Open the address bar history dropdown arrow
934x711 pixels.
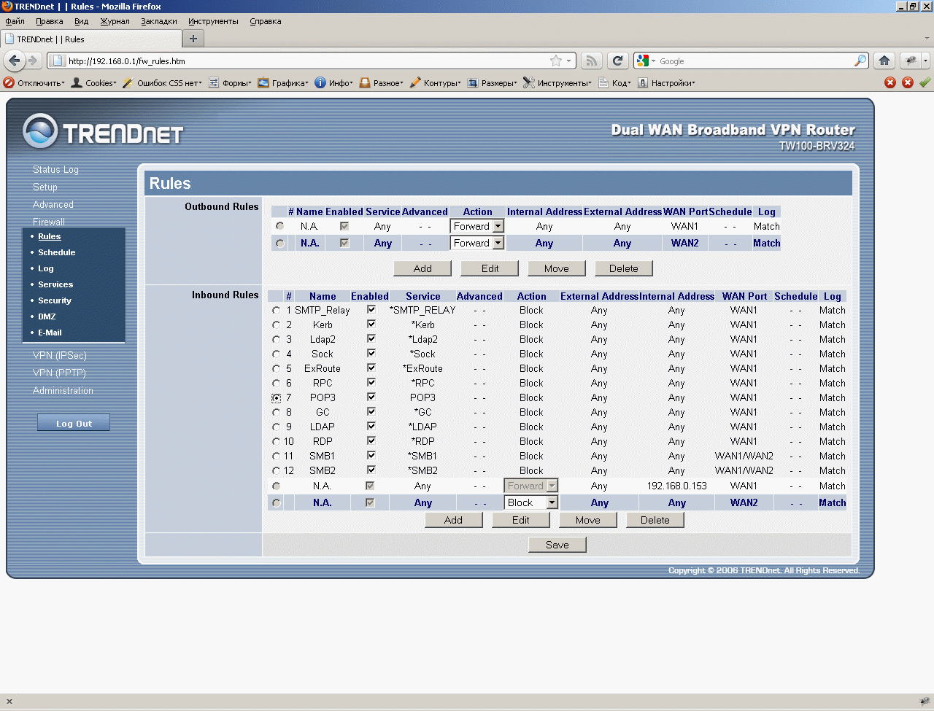(x=569, y=61)
